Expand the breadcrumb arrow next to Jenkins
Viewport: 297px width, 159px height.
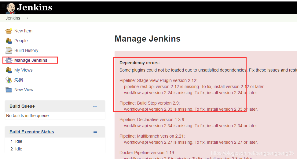(28, 18)
